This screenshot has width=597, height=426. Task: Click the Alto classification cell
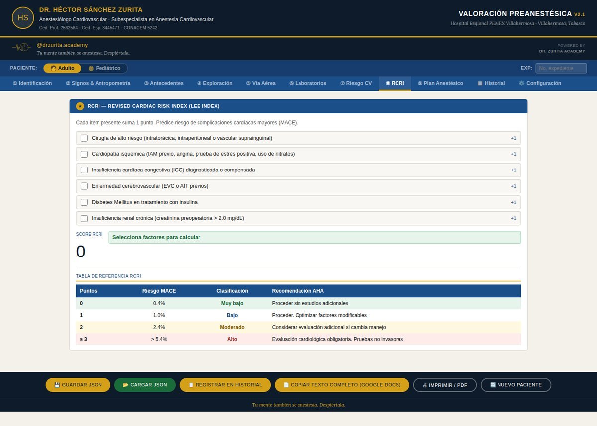(232, 339)
